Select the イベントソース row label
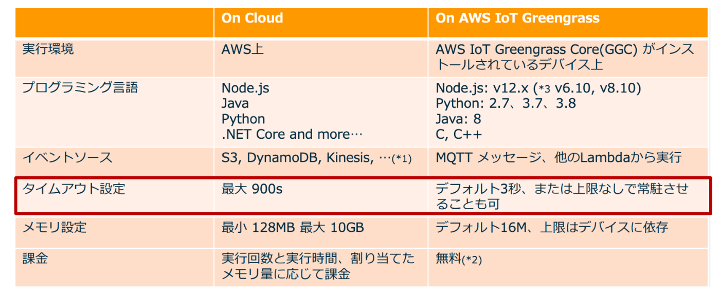 click(67, 157)
